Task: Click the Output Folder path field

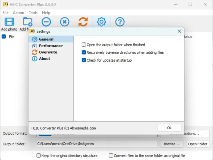Action: pos(97,144)
